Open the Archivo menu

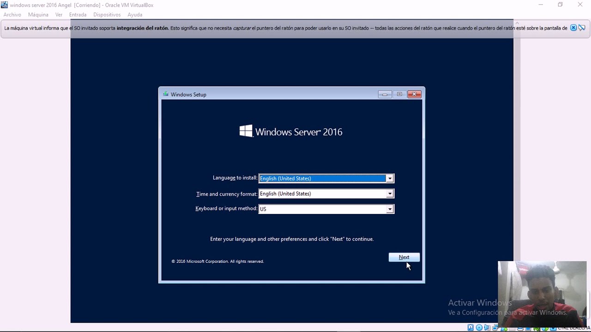[12, 15]
